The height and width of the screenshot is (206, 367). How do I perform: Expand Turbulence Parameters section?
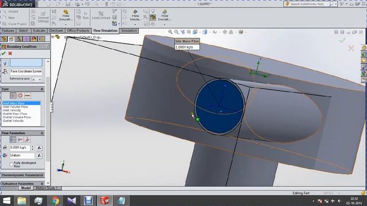(x=42, y=184)
